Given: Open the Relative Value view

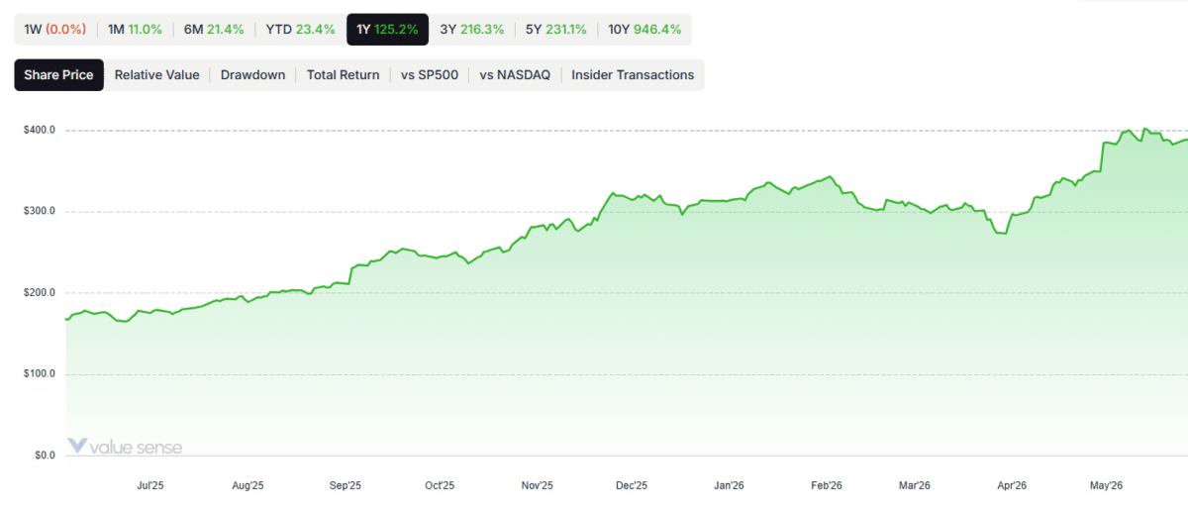Looking at the screenshot, I should (x=156, y=74).
